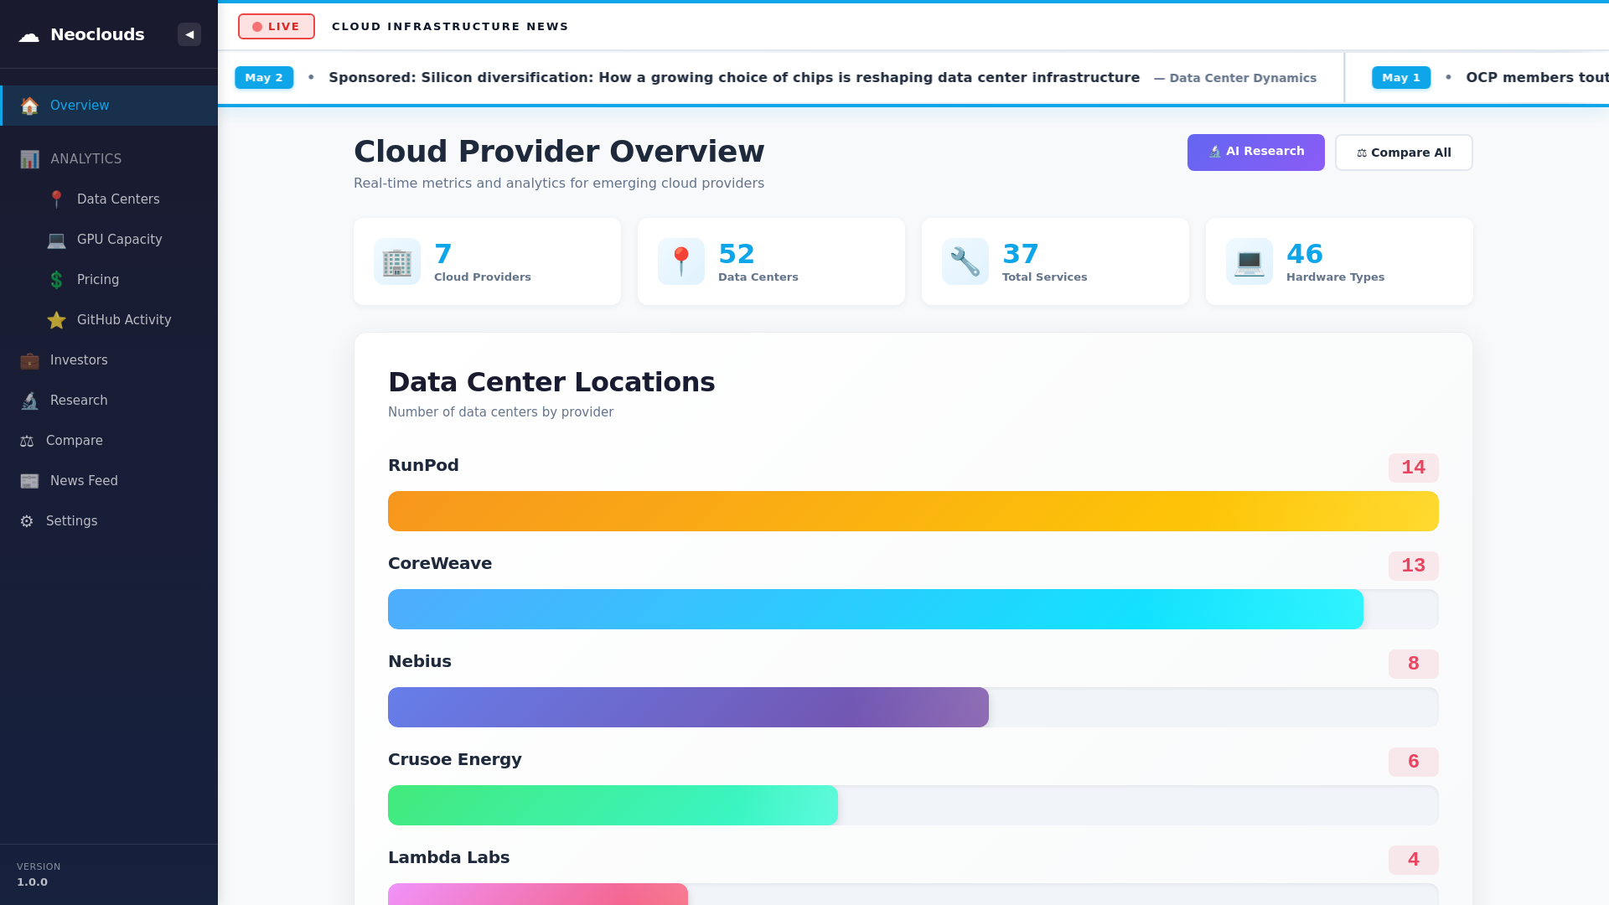Click the Nebius provider name
Image resolution: width=1609 pixels, height=905 pixels.
click(420, 662)
